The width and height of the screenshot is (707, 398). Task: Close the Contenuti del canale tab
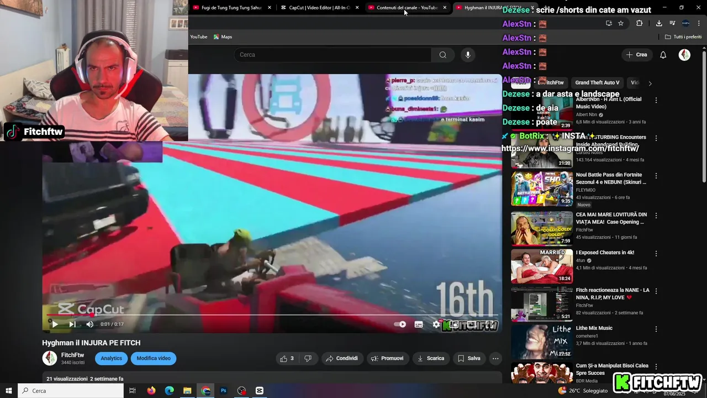click(x=445, y=8)
